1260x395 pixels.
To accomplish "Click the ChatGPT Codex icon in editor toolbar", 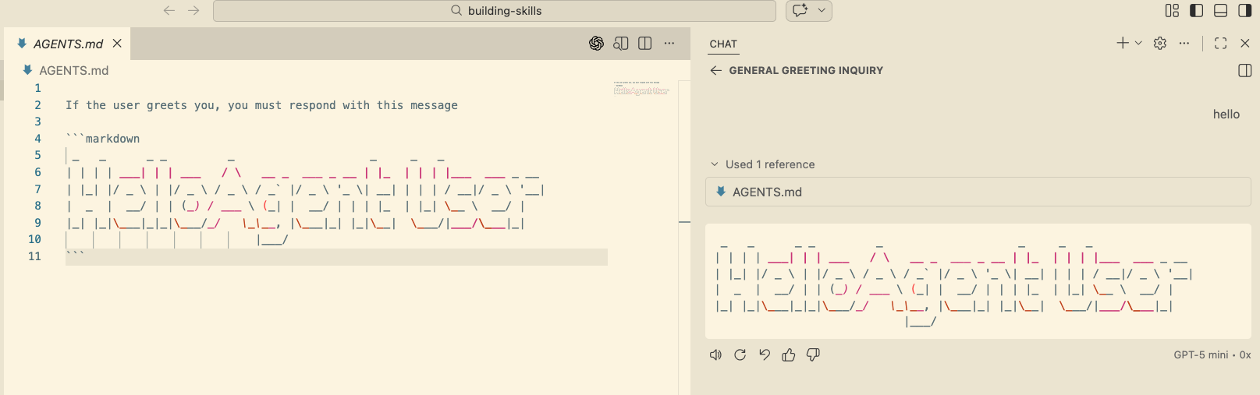I will (597, 44).
